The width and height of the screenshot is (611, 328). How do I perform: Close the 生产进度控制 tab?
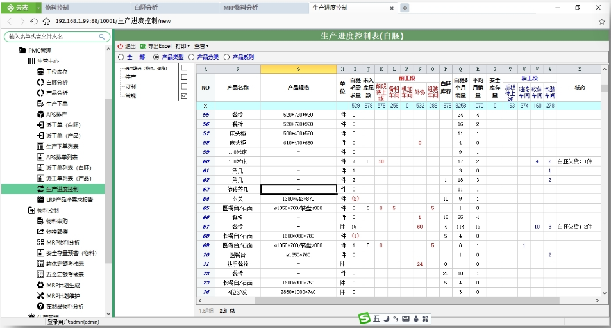tap(392, 8)
